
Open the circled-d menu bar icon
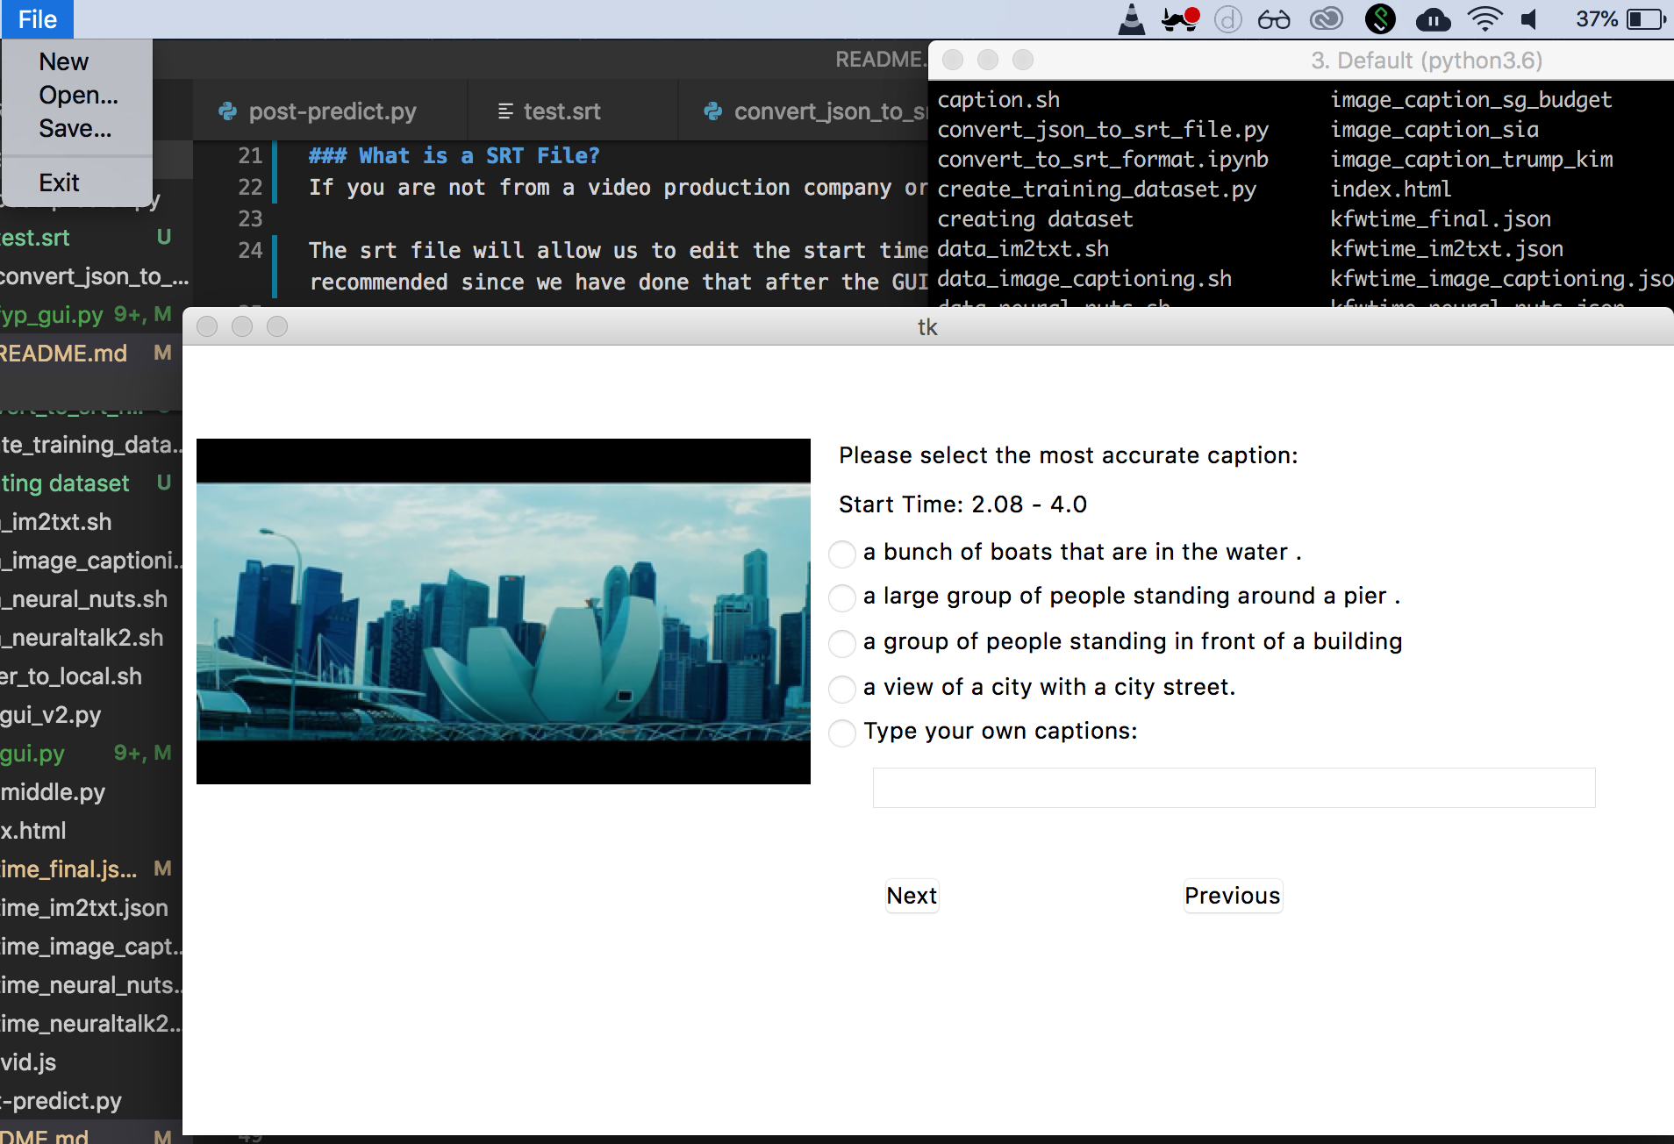click(x=1228, y=19)
